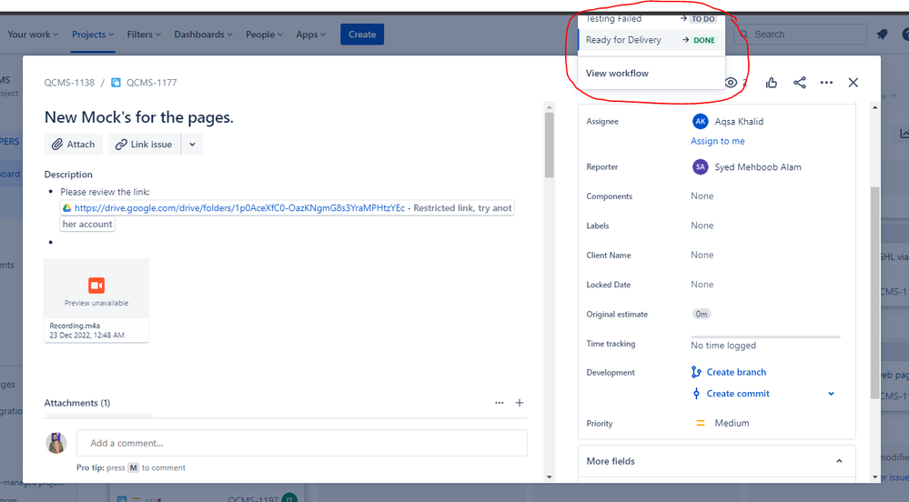The width and height of the screenshot is (909, 502).
Task: Open parent issue QCMS-1138 breadcrumb
Action: coord(69,83)
